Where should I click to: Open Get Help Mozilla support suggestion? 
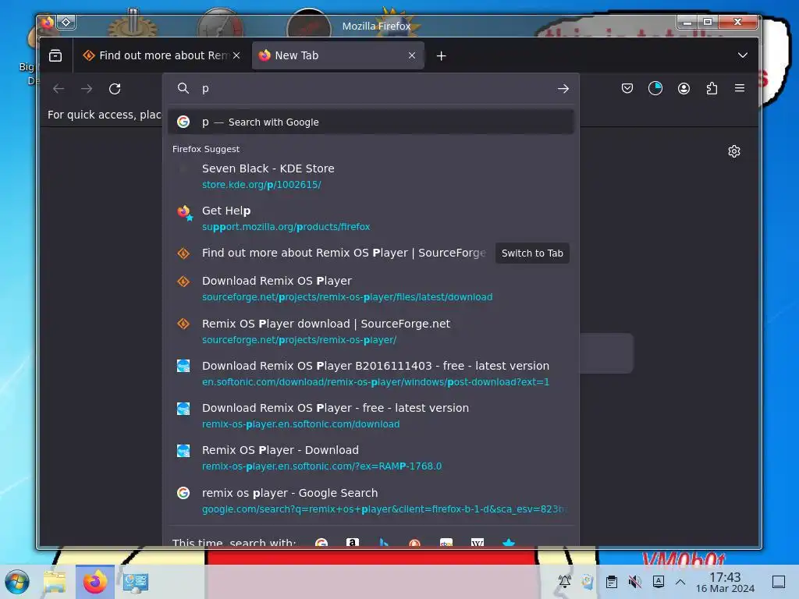pos(371,218)
